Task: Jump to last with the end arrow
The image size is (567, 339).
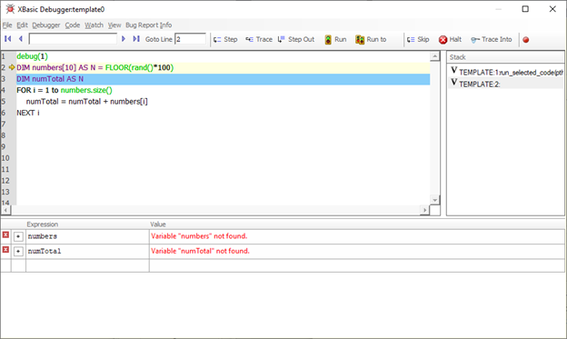Action: 136,39
